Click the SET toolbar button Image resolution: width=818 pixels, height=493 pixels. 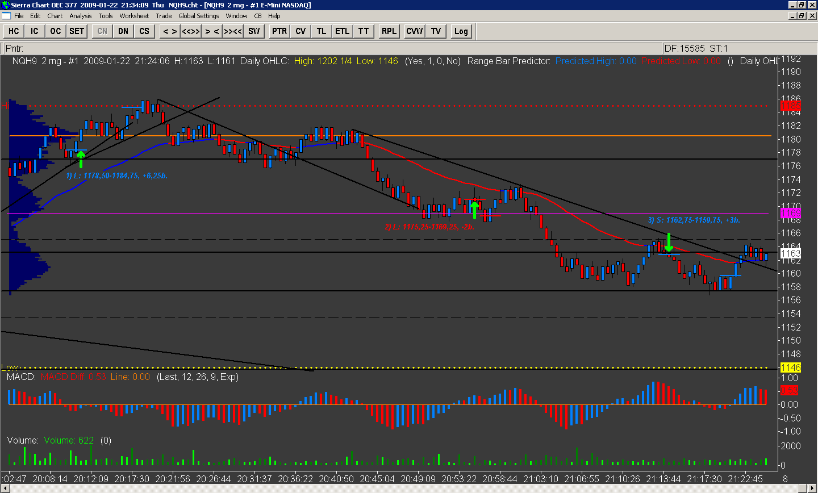(x=77, y=31)
